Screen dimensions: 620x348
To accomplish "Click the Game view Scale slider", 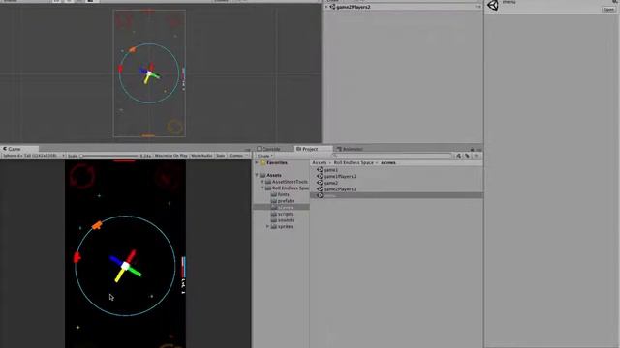I will tap(109, 156).
